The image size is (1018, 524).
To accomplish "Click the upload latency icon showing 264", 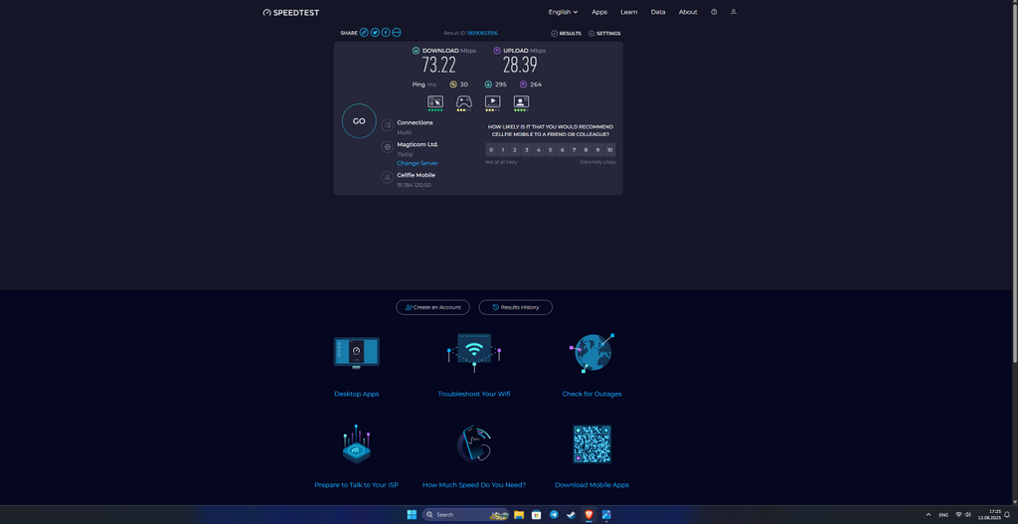I will click(x=523, y=85).
